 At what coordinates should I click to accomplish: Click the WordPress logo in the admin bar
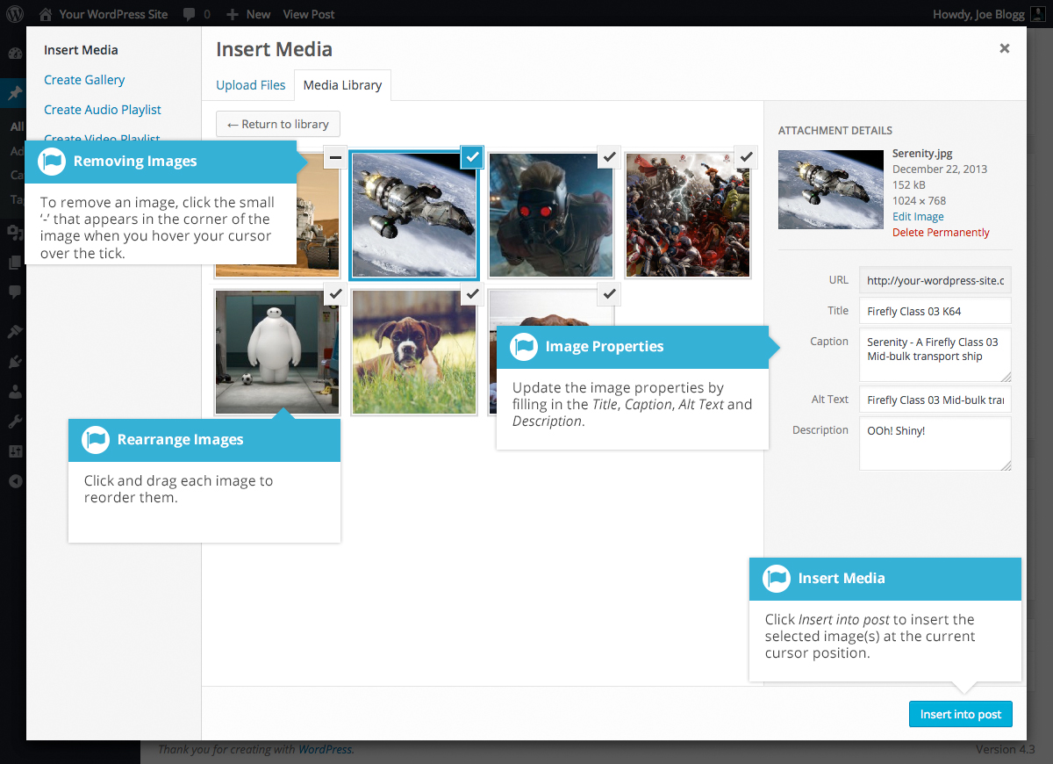[x=15, y=14]
